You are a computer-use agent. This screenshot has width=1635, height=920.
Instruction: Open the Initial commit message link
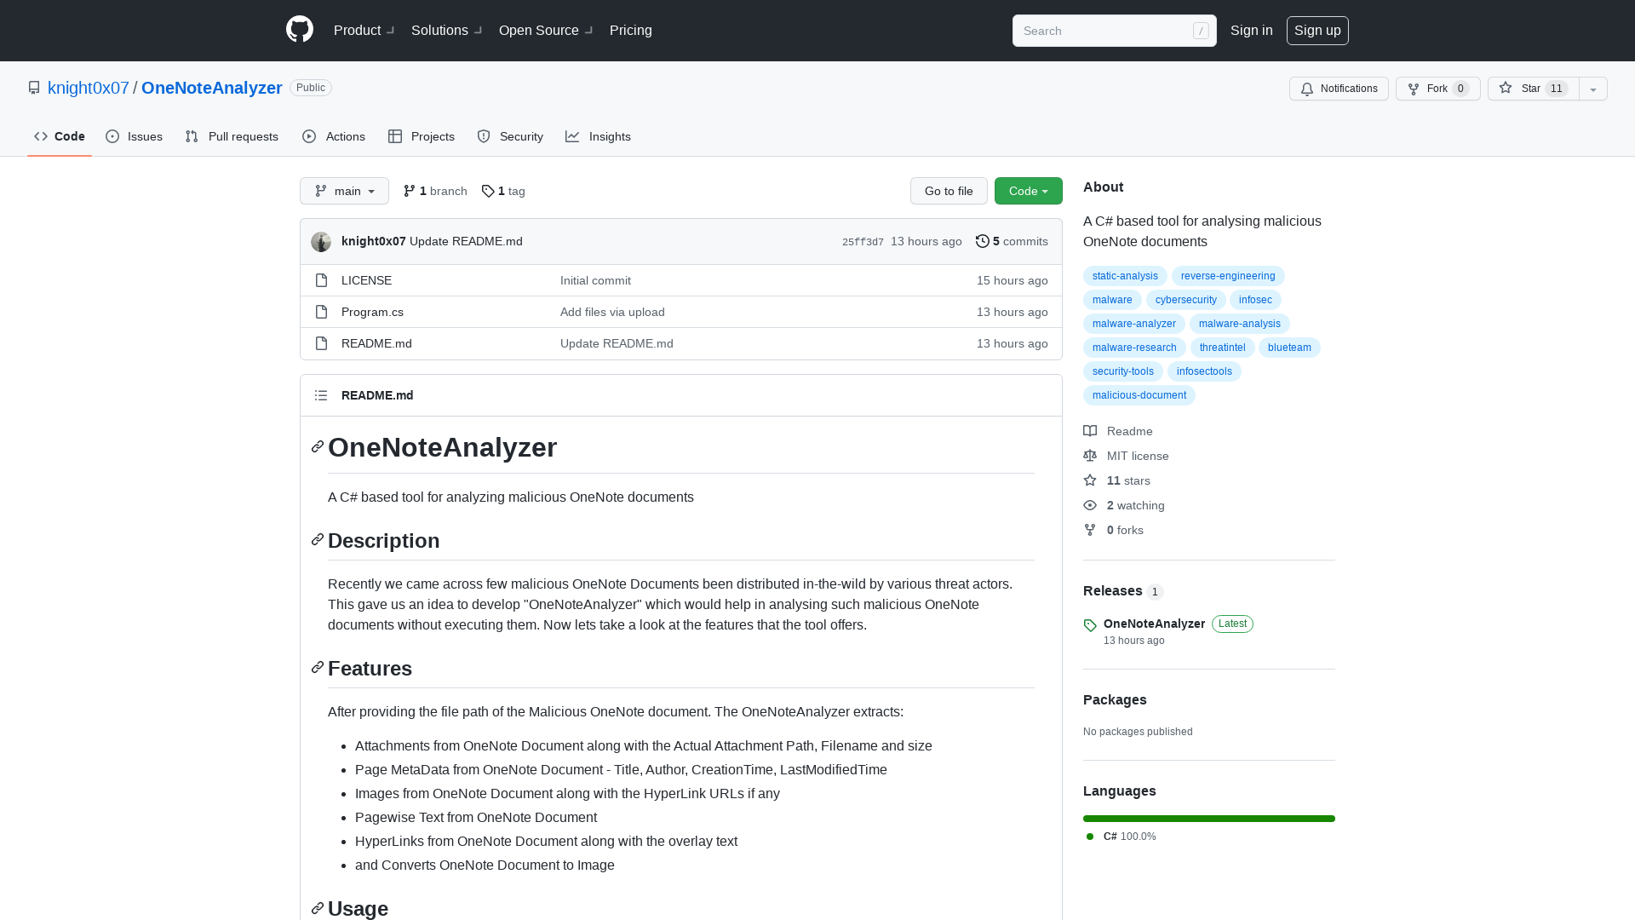pyautogui.click(x=595, y=280)
